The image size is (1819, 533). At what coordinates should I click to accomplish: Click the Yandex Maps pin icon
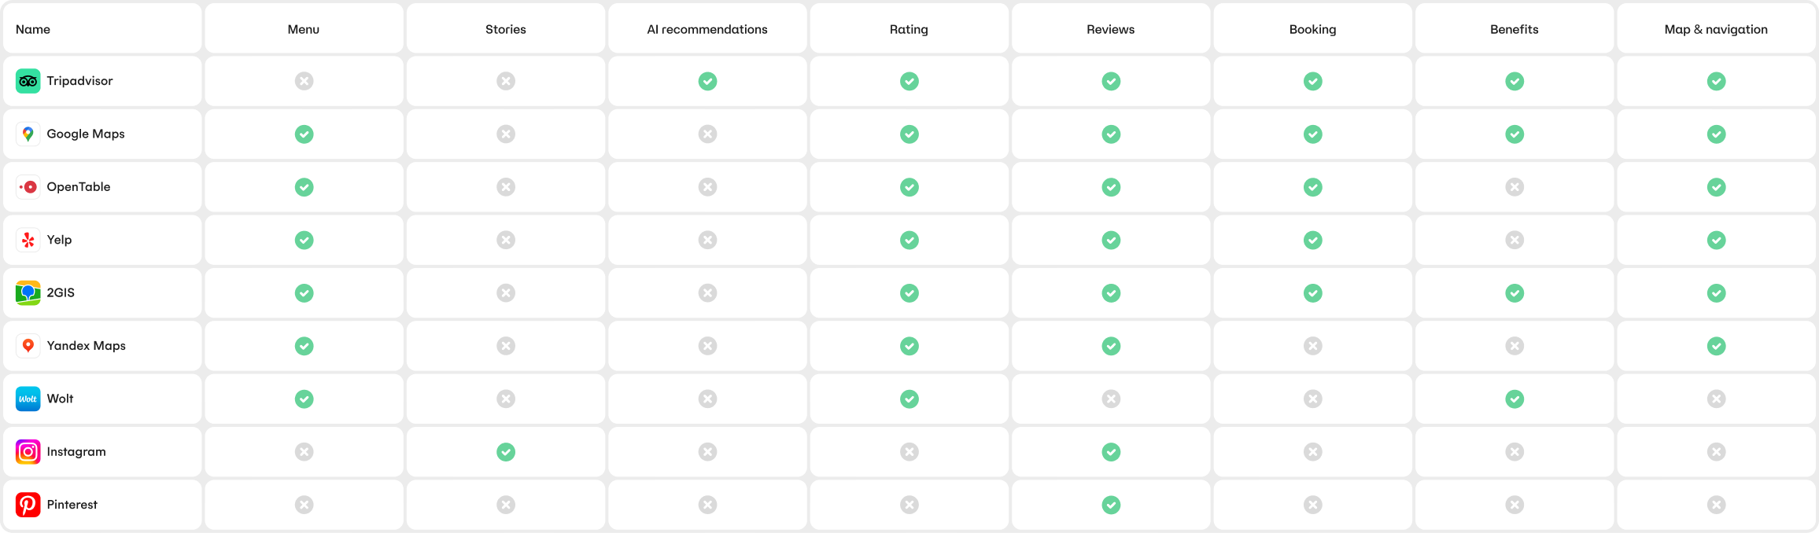tap(28, 346)
